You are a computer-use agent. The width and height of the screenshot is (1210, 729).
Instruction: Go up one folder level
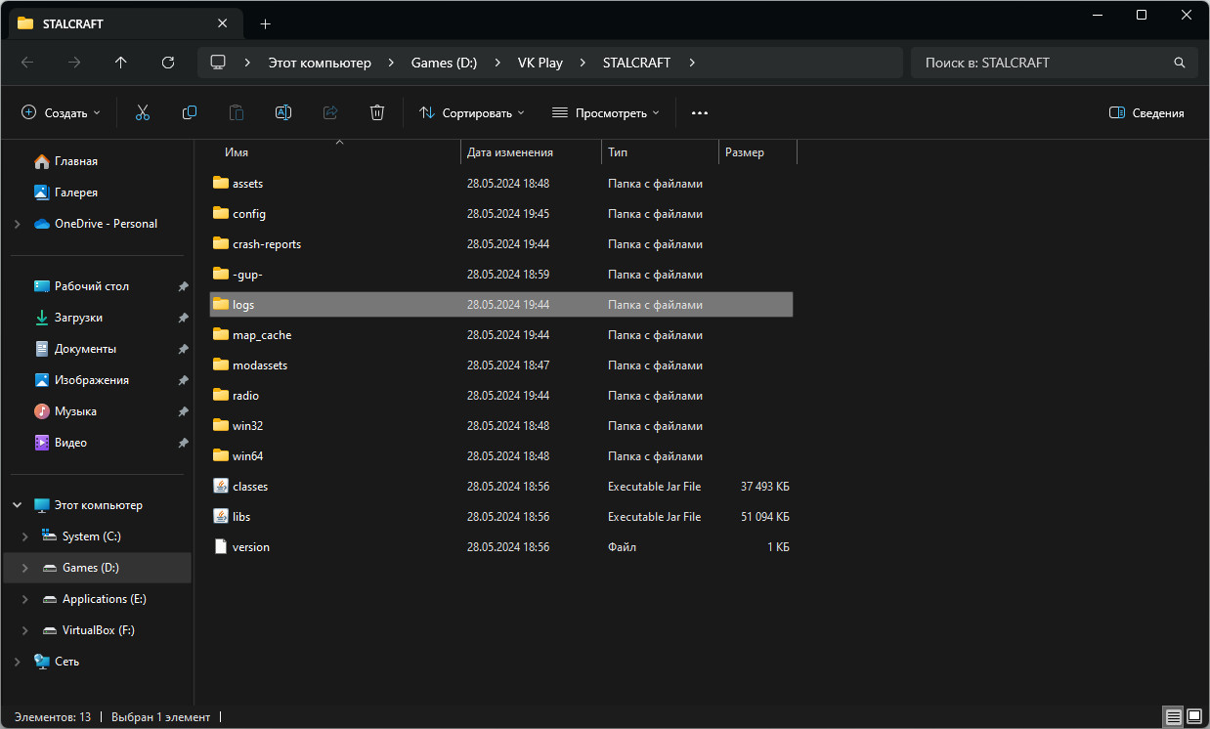coord(121,63)
